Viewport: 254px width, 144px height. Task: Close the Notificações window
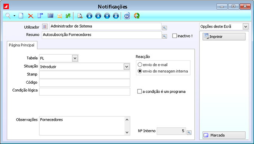pyautogui.click(x=245, y=6)
